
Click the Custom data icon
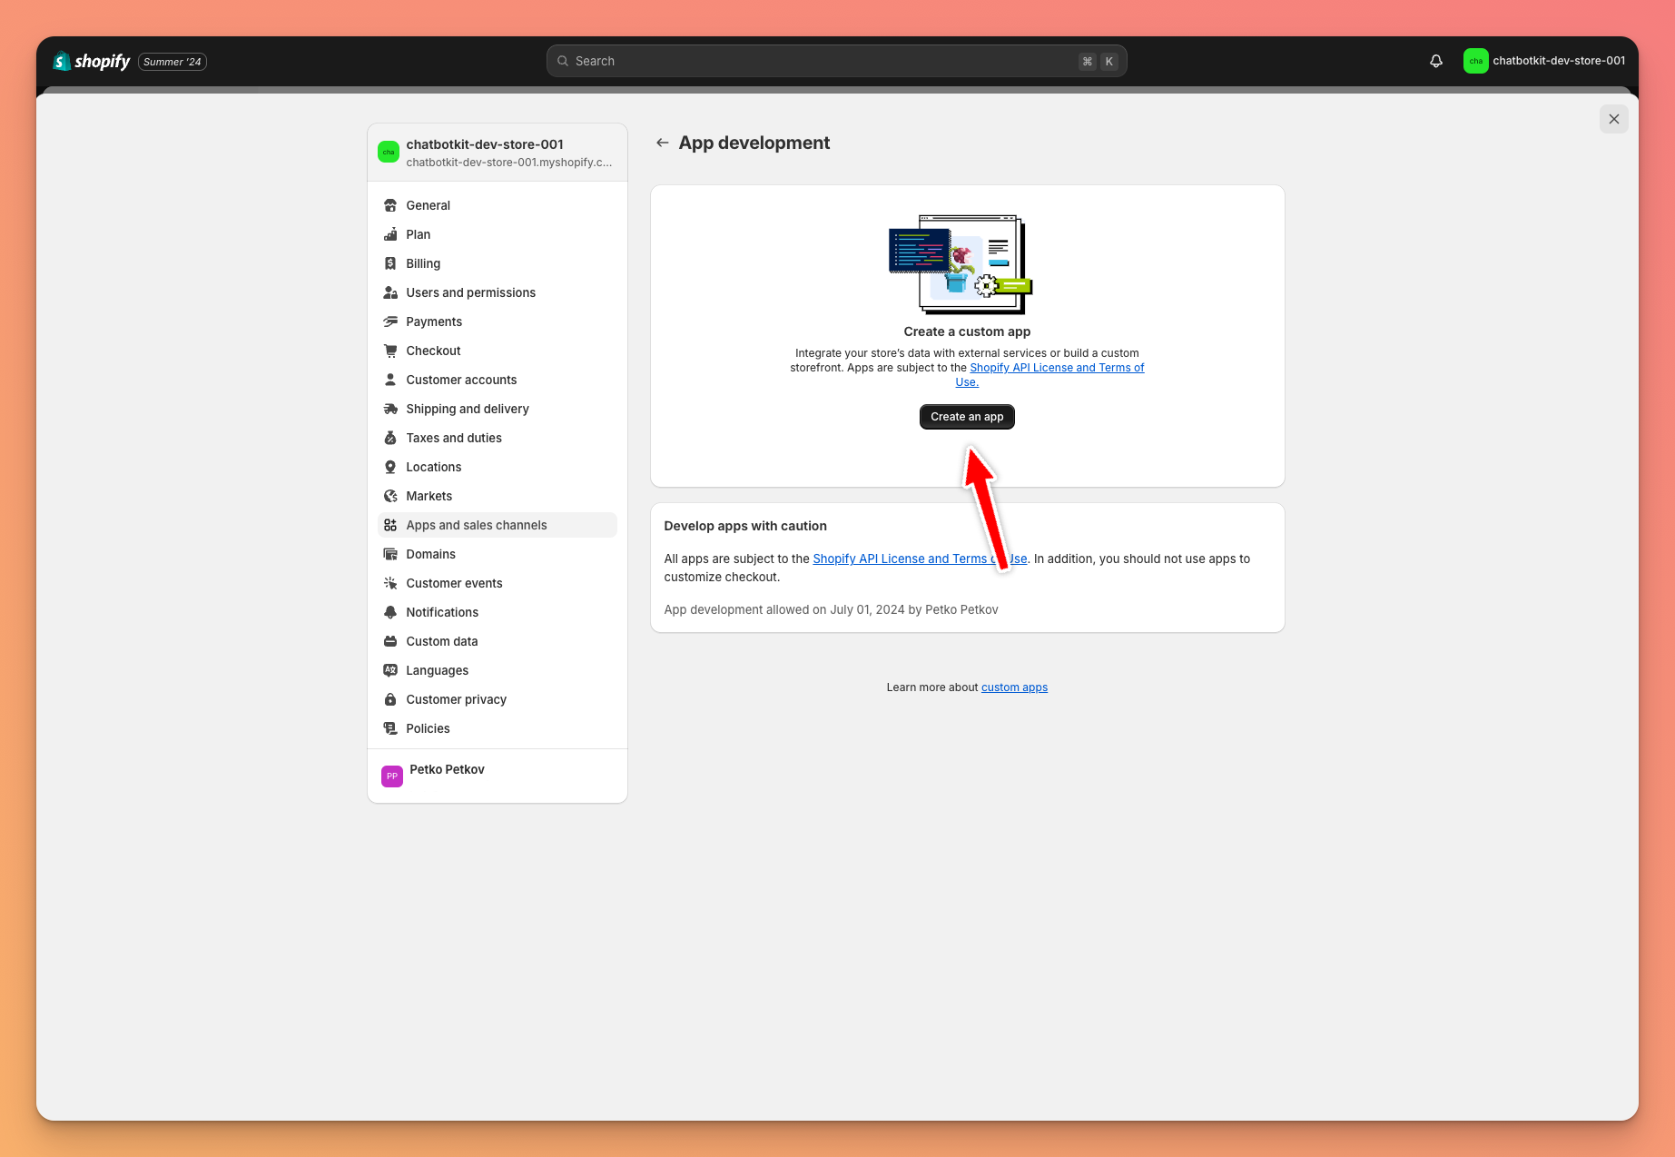point(390,641)
